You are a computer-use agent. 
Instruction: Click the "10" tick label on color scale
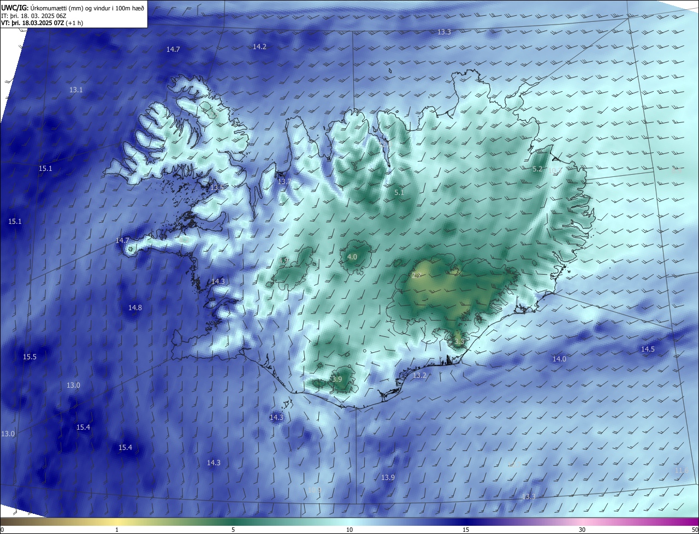[349, 530]
